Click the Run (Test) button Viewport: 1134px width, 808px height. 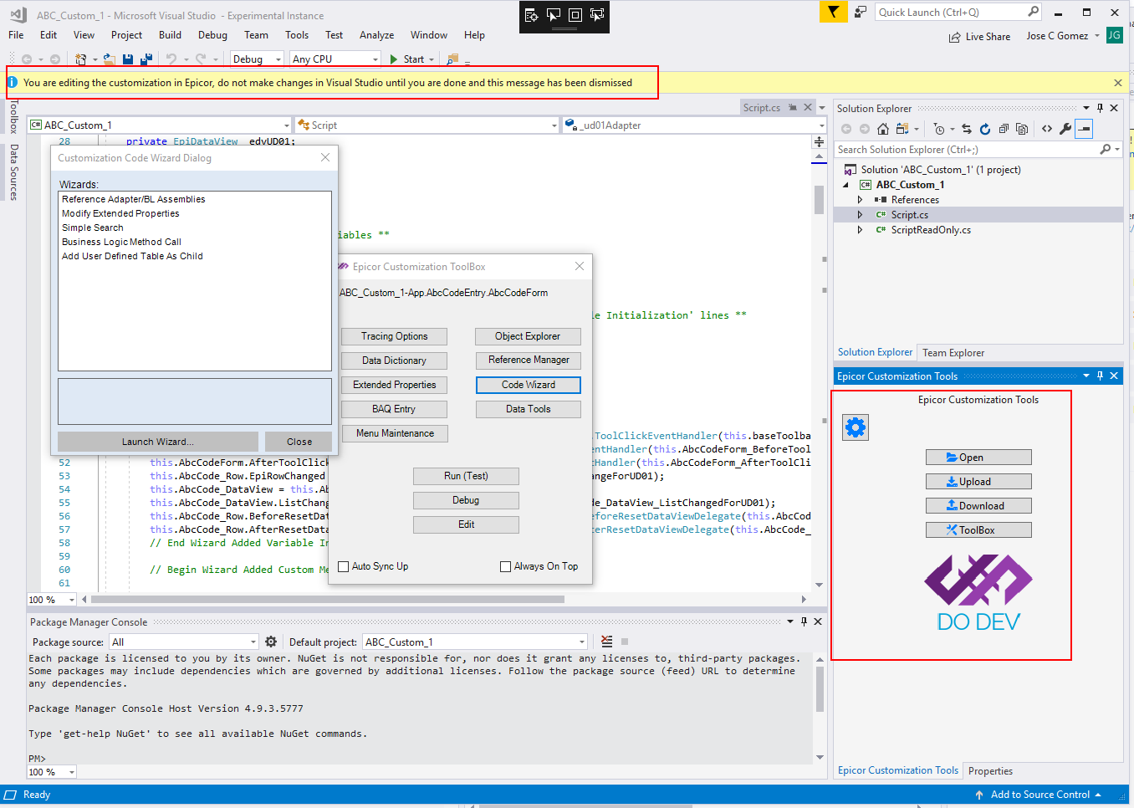pos(466,476)
